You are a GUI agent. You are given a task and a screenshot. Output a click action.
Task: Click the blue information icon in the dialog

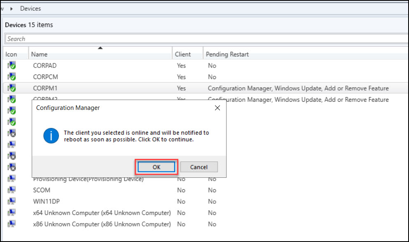click(x=51, y=135)
